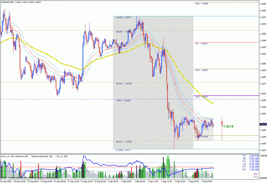
Task: Click the TO: 2:00 PM clock entry
Action: (250, 156)
